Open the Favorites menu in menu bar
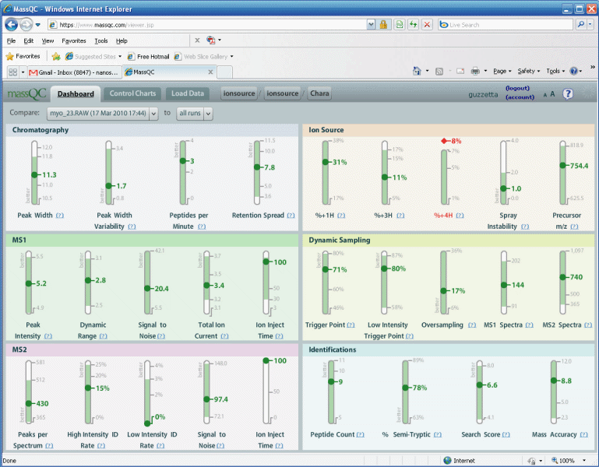 (x=74, y=40)
